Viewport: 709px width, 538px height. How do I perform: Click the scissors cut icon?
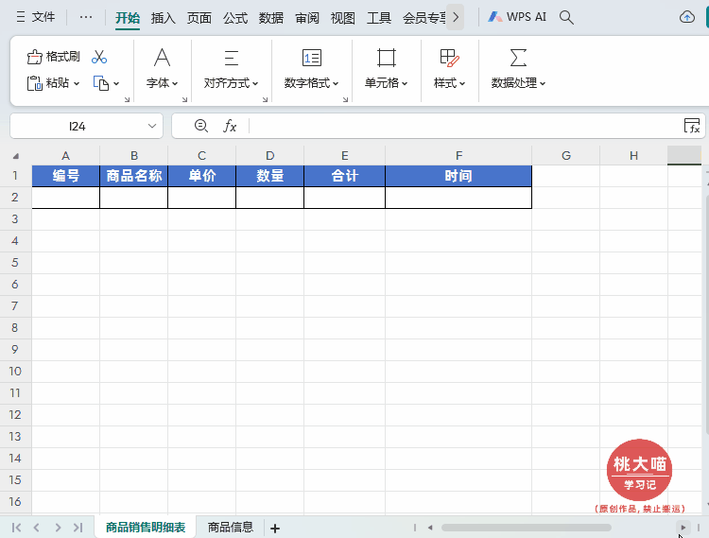coord(99,57)
